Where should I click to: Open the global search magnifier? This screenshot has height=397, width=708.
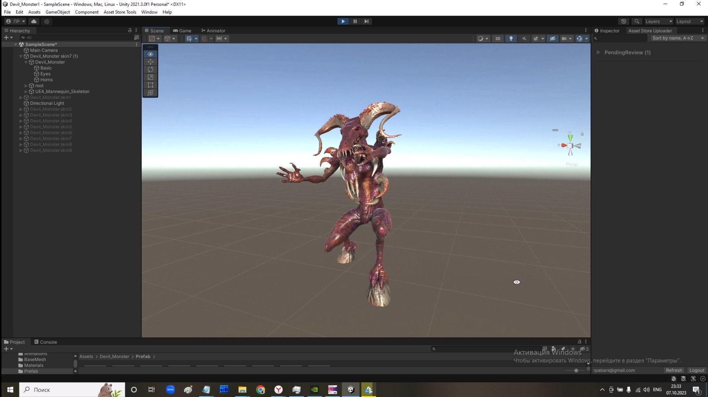point(637,21)
